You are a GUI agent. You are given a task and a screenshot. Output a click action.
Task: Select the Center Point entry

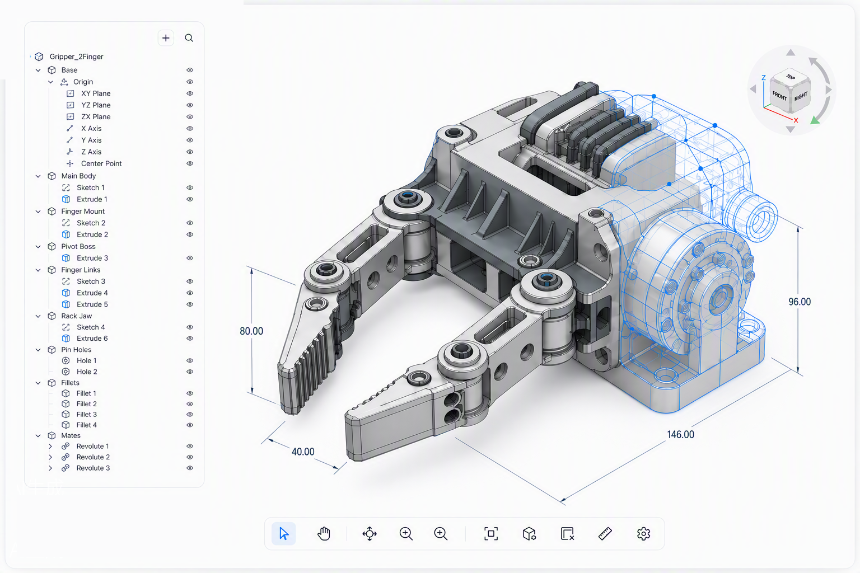tap(101, 163)
